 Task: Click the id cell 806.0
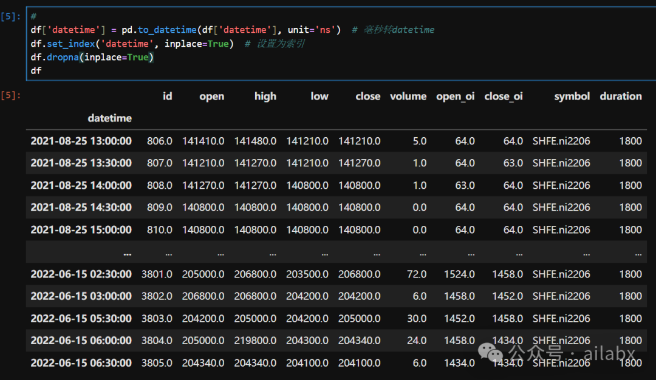click(x=159, y=141)
